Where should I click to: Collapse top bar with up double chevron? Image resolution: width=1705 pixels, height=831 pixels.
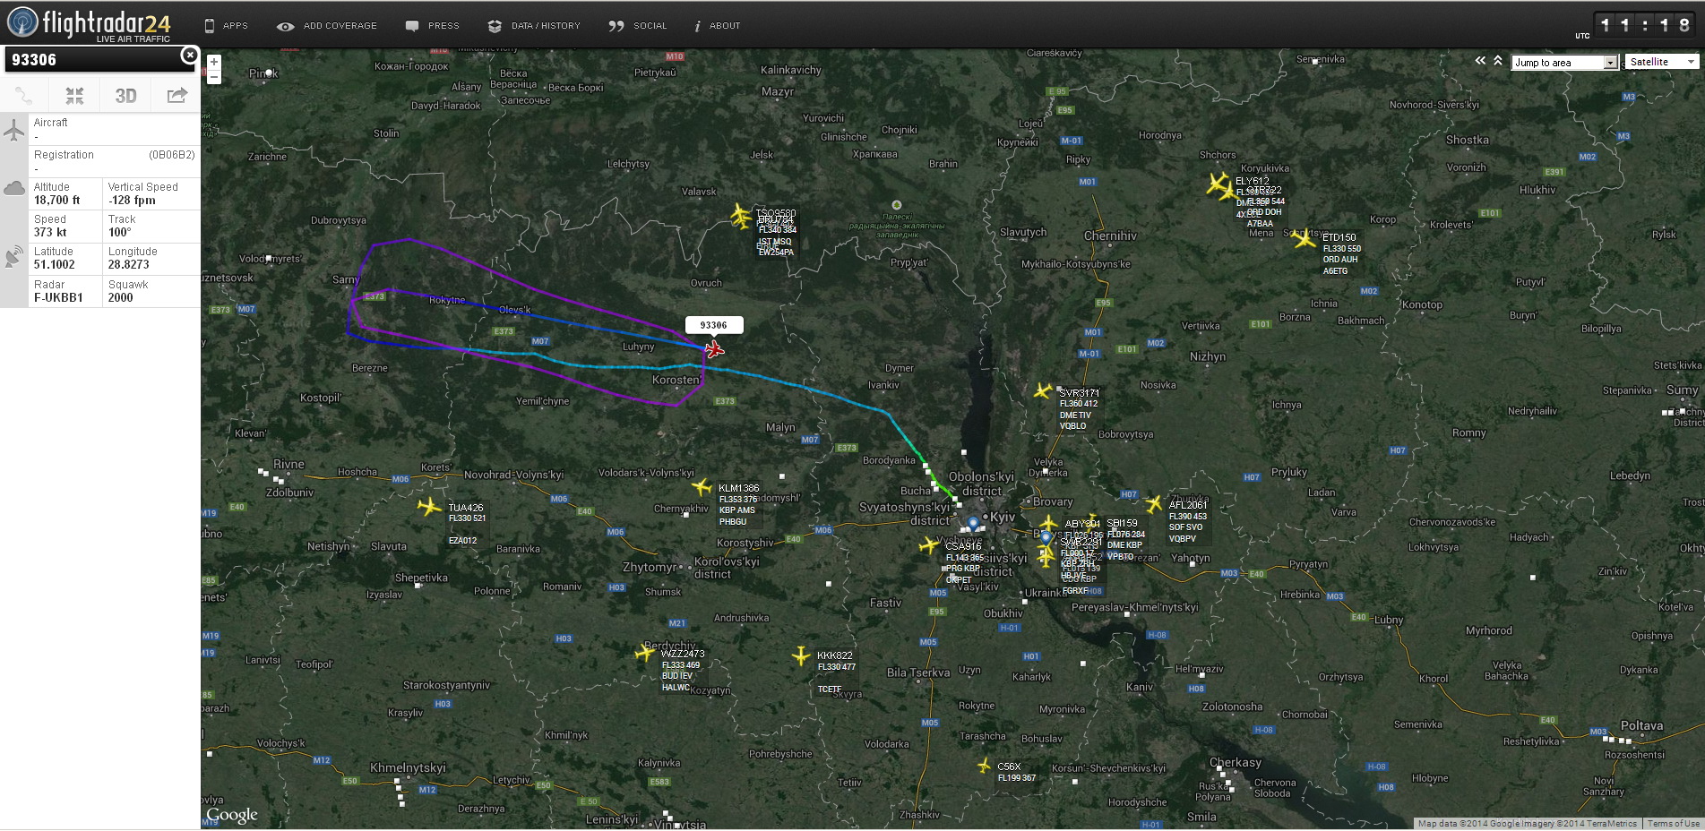point(1498,61)
